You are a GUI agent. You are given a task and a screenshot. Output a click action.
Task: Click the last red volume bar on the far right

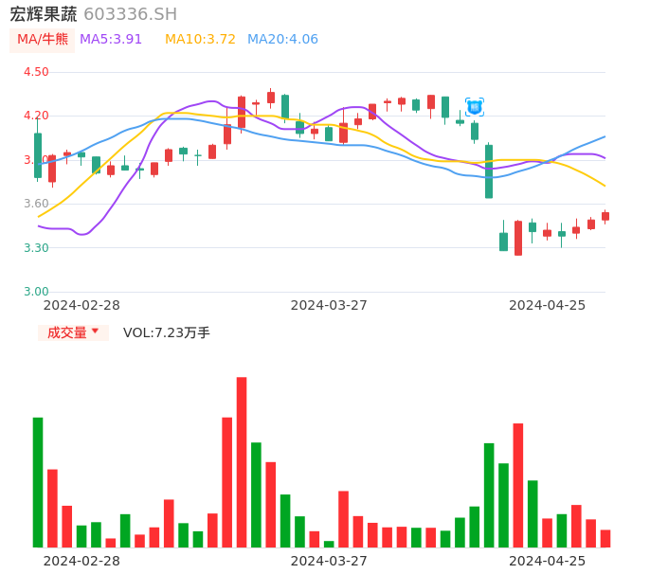coord(605,538)
